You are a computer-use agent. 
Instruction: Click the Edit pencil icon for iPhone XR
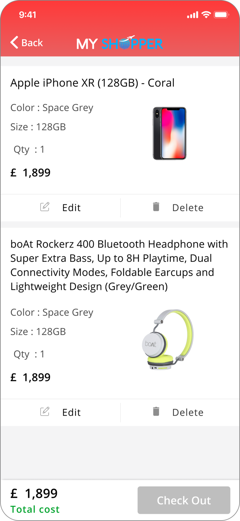(45, 207)
